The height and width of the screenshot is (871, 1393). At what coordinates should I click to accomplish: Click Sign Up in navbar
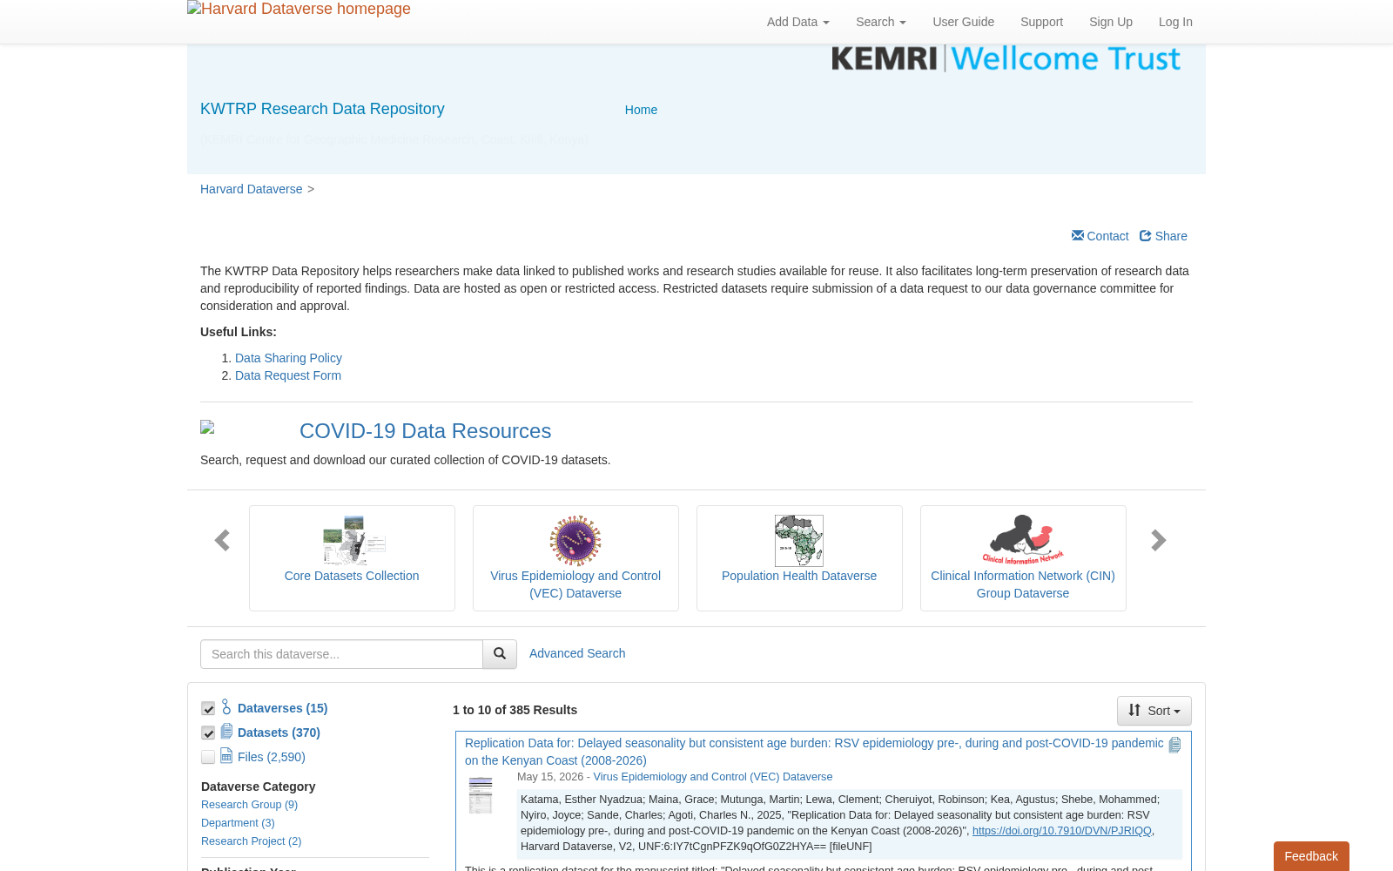[x=1110, y=22]
